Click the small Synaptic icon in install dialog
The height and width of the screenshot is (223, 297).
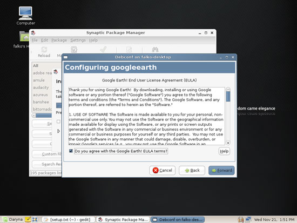[x=56, y=72]
